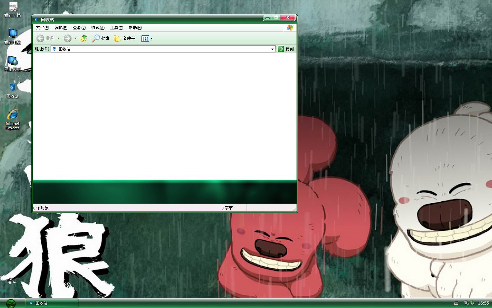Open the 帮助(H) menu
Screen dimensions: 492x308
[x=135, y=28]
